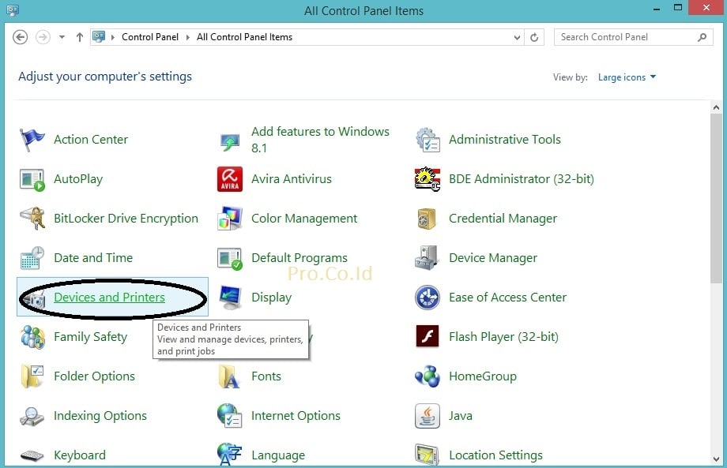Image resolution: width=727 pixels, height=468 pixels.
Task: Open the red Avira Antivirus icon
Action: [x=229, y=179]
